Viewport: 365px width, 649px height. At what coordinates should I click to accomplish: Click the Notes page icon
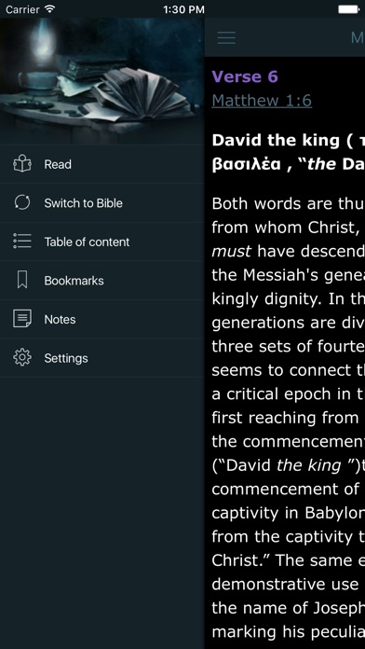(22, 319)
